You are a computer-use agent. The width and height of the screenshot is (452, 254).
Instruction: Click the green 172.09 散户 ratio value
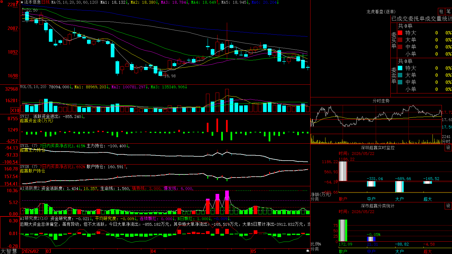click(x=345, y=244)
